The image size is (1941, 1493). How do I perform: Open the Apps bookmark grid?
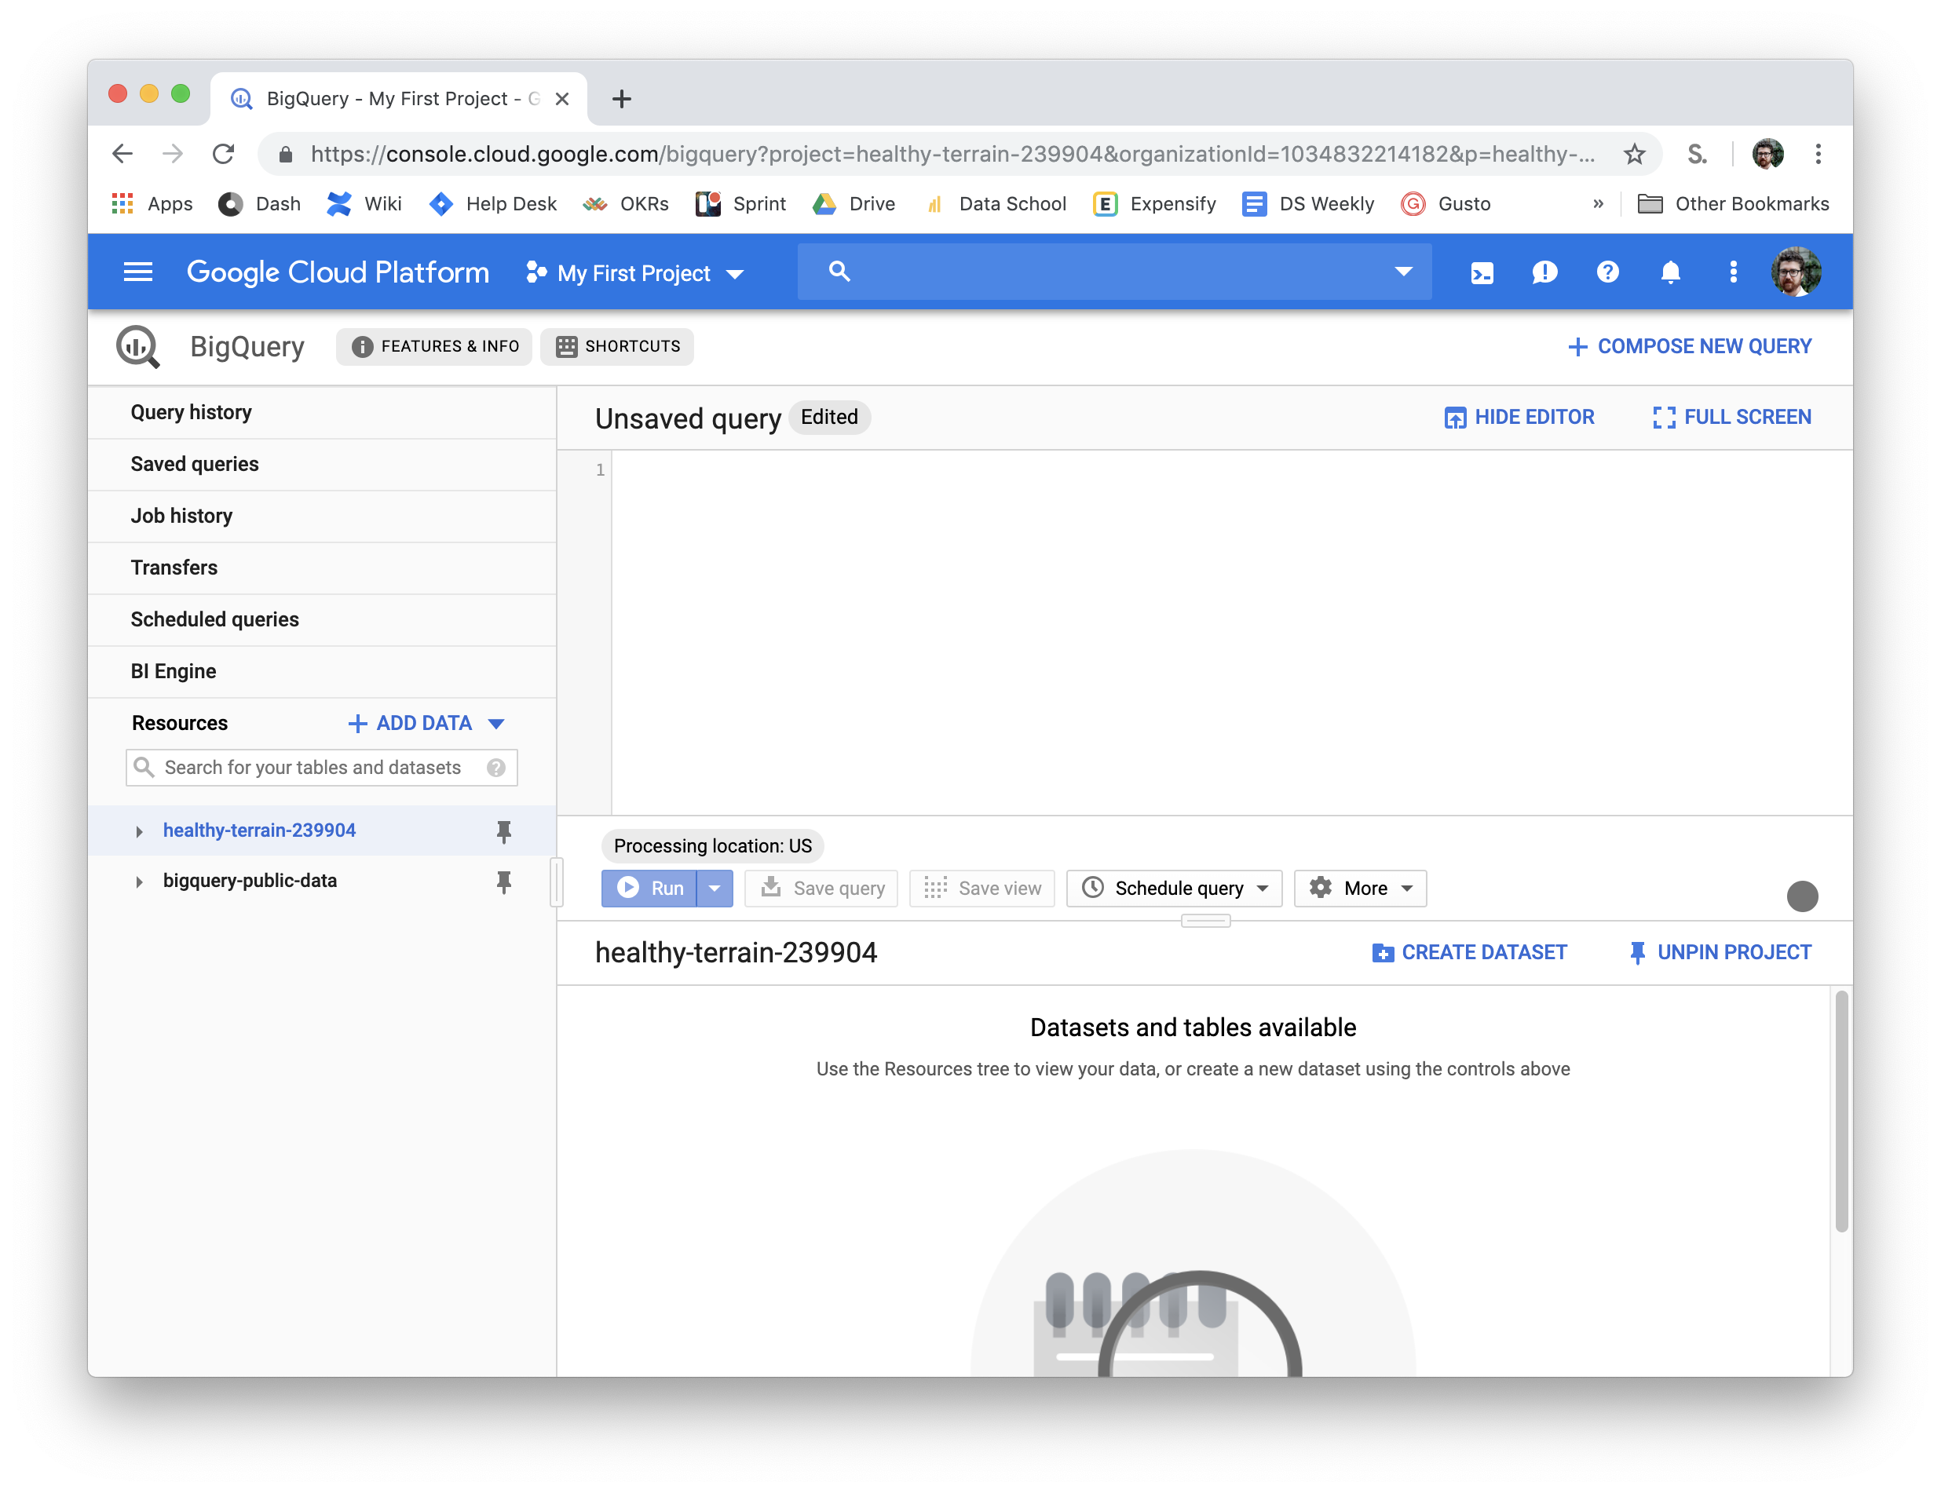(152, 204)
